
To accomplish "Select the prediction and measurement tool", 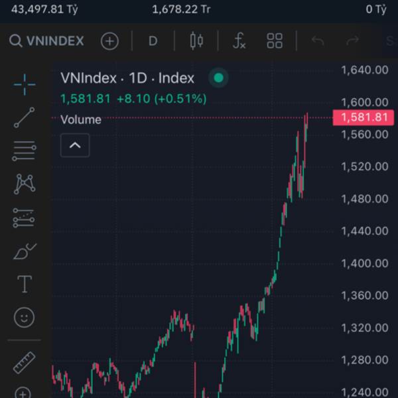I will click(x=24, y=218).
